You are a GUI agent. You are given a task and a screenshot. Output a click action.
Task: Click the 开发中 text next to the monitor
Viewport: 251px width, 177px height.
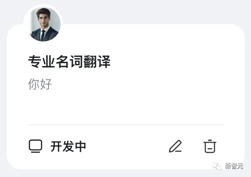(x=68, y=146)
